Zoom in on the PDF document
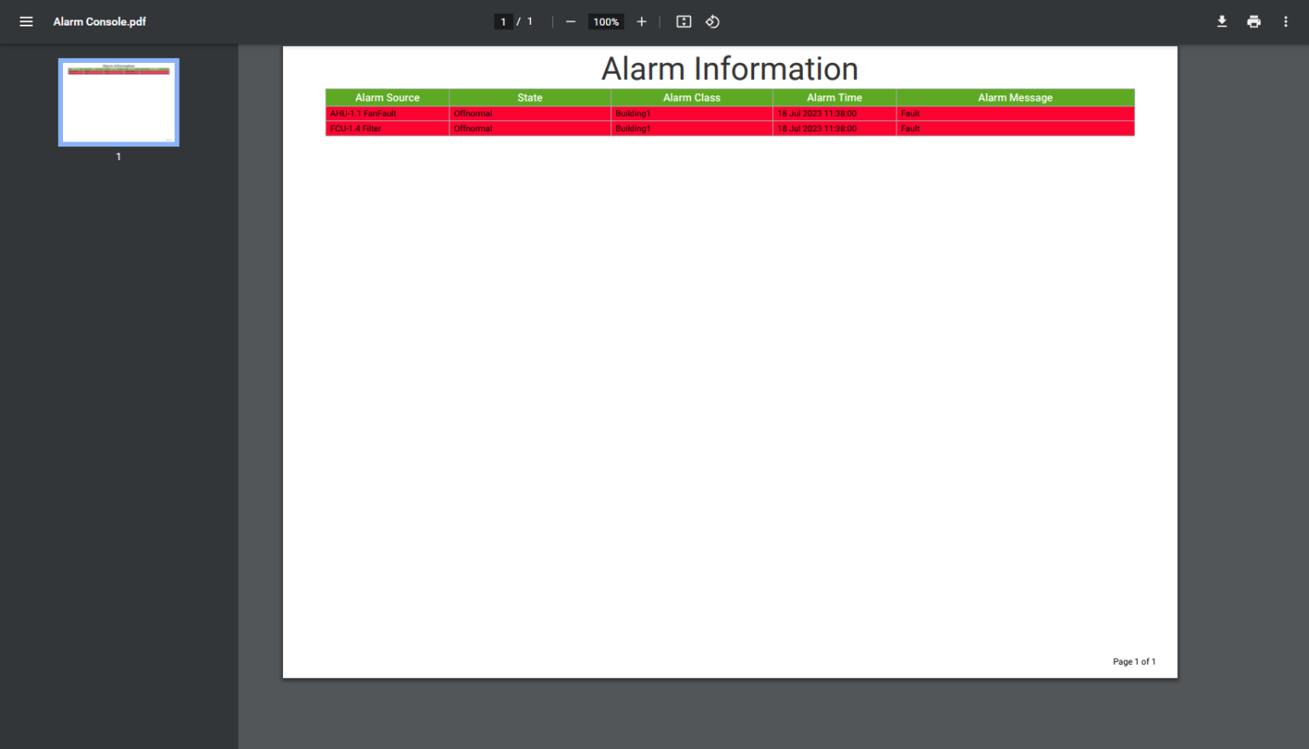 [642, 21]
